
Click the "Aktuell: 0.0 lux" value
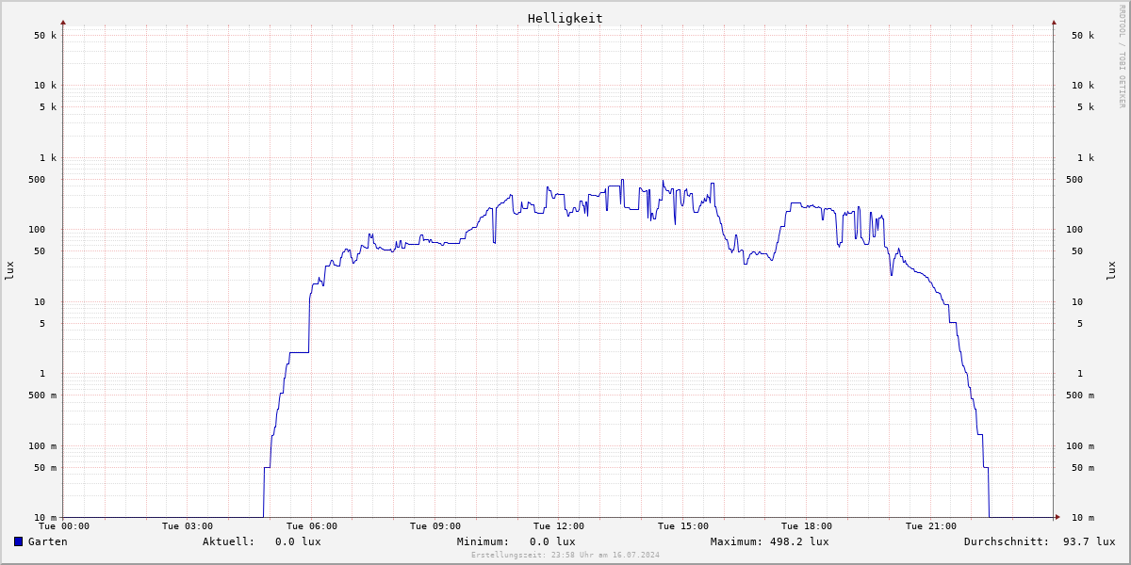tap(262, 541)
